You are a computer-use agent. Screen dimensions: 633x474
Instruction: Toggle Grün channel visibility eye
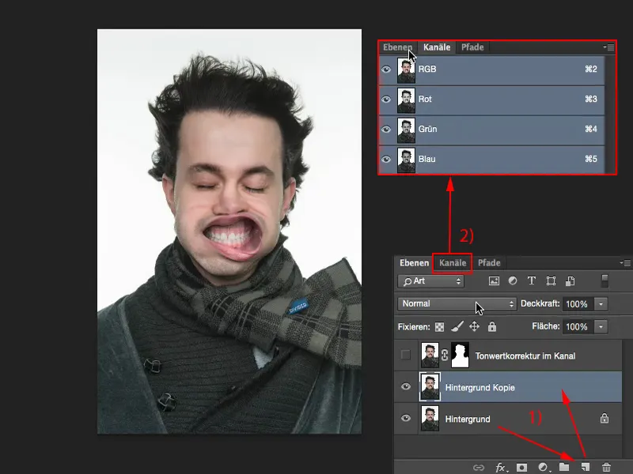(x=386, y=130)
